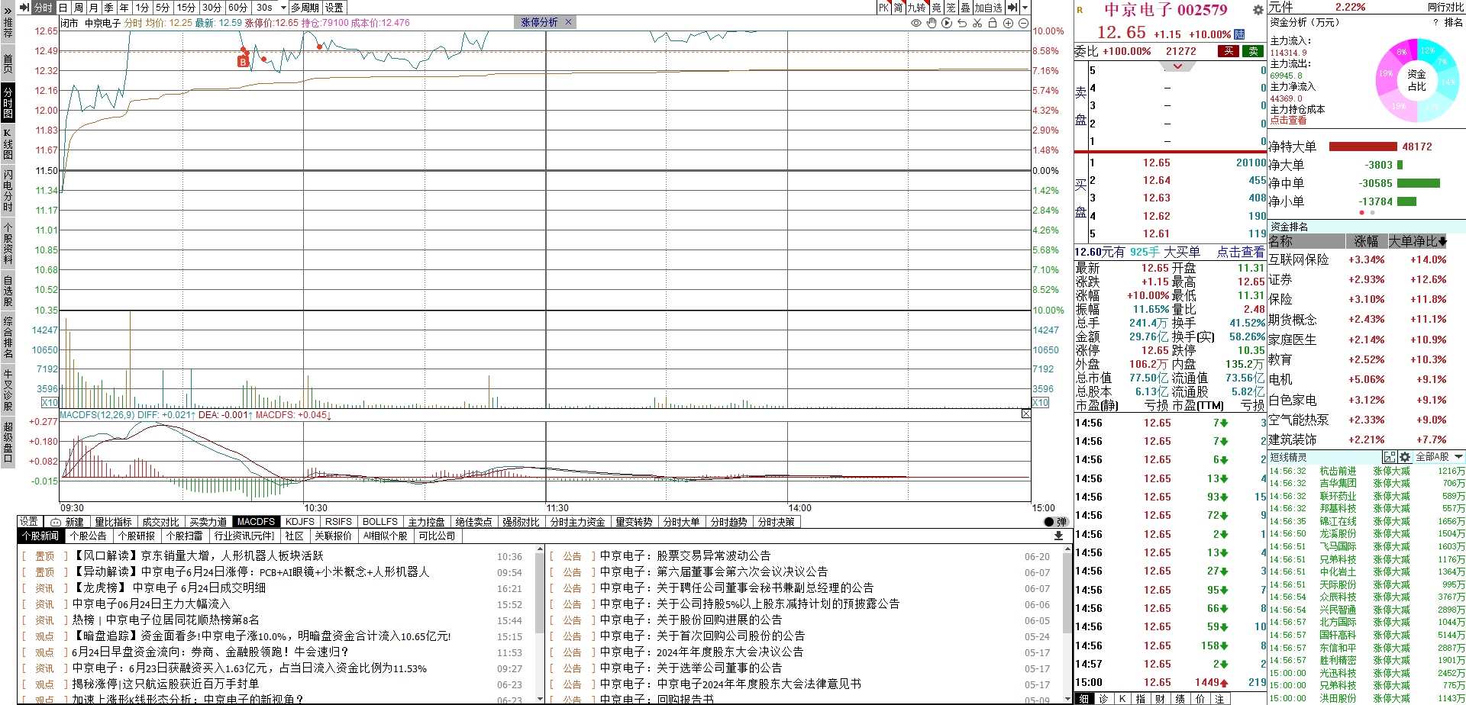Switch to the 60分 period tab
The height and width of the screenshot is (705, 1466).
point(237,8)
